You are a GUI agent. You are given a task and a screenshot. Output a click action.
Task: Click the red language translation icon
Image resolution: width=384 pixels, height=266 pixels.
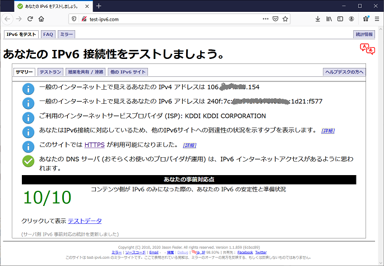(x=367, y=49)
